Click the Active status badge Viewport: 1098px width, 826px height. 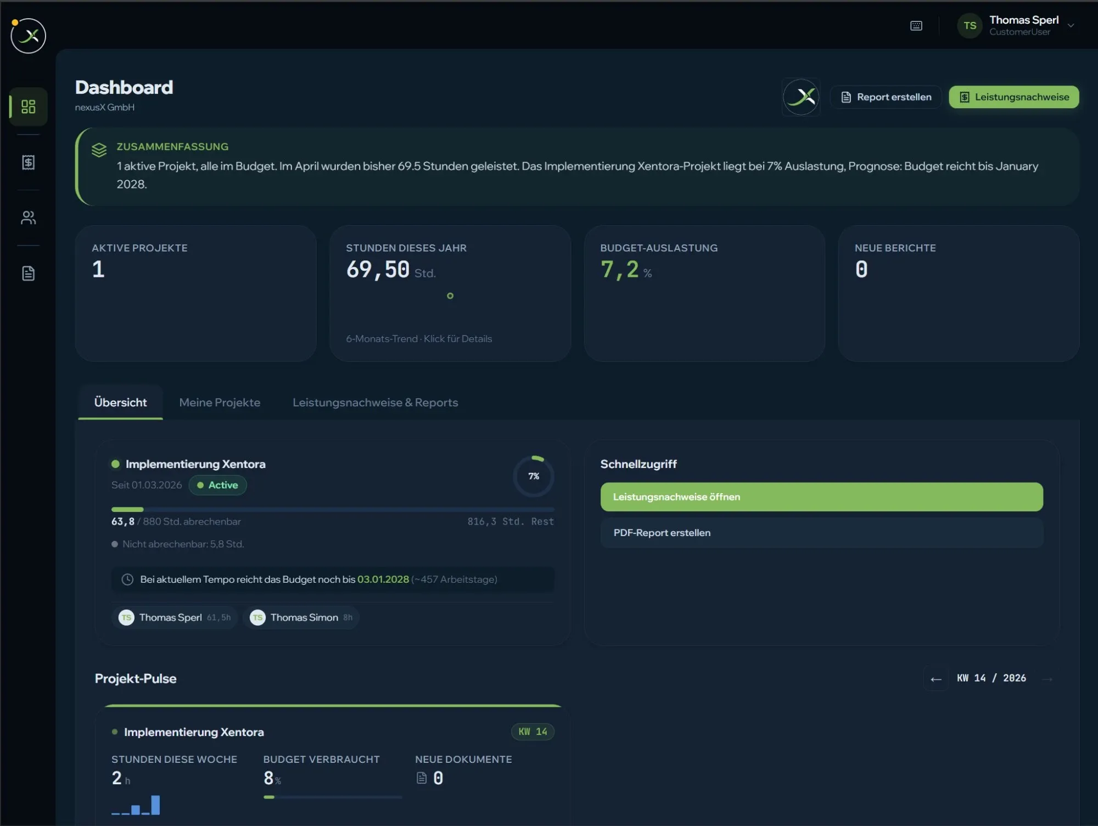click(x=218, y=485)
